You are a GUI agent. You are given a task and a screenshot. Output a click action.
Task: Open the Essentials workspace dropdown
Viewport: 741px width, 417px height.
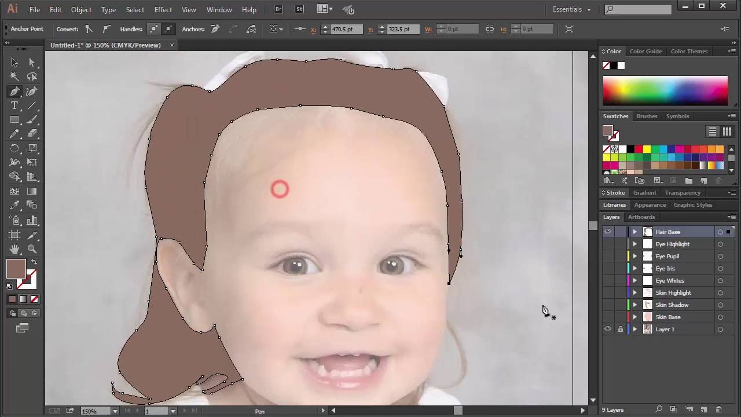(x=571, y=9)
